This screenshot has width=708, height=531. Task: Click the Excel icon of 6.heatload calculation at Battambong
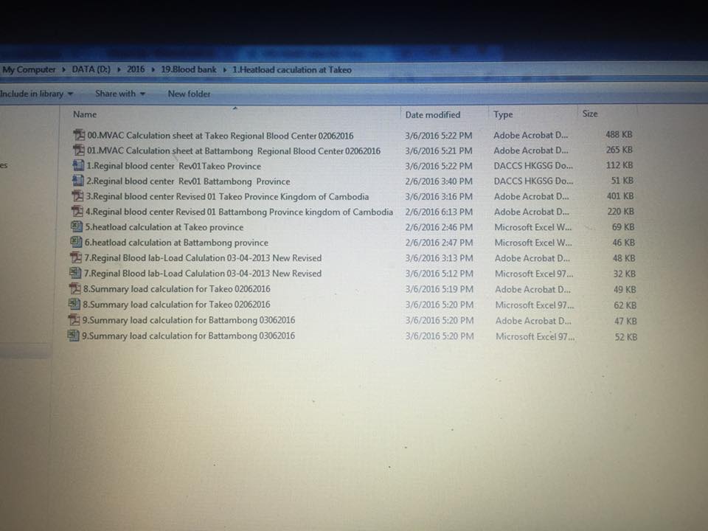click(76, 242)
